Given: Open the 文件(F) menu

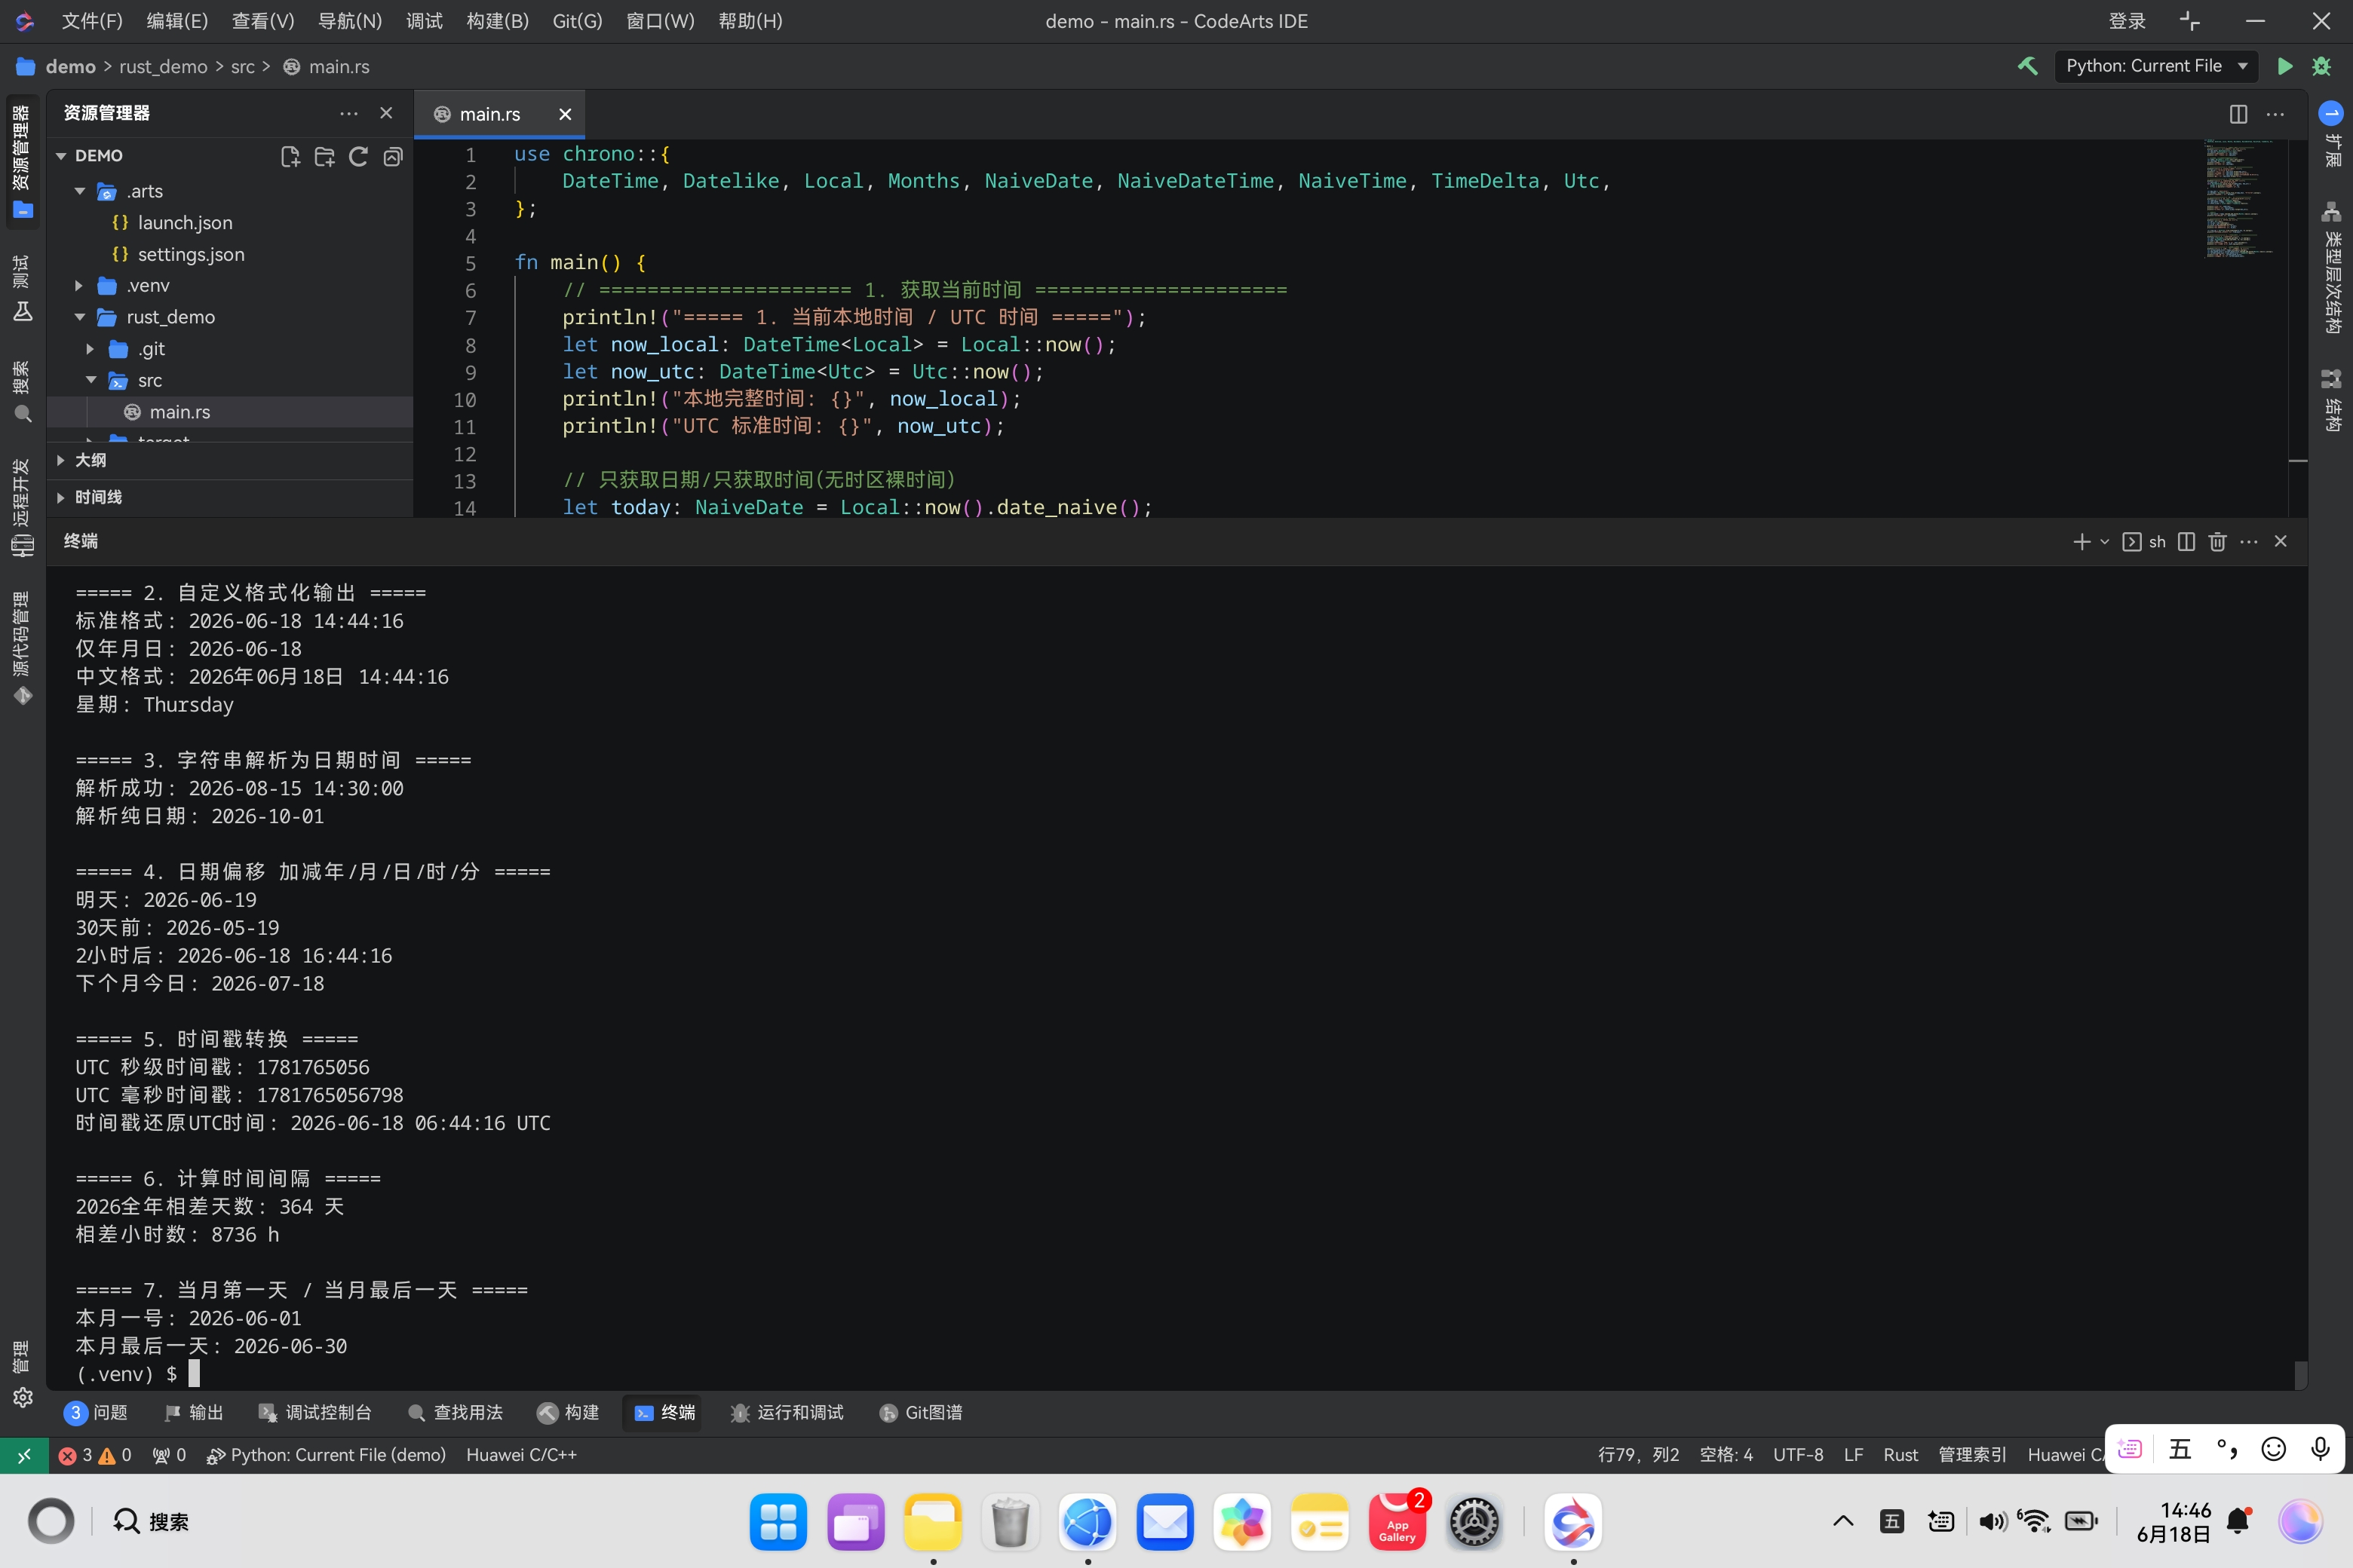Looking at the screenshot, I should click(92, 21).
